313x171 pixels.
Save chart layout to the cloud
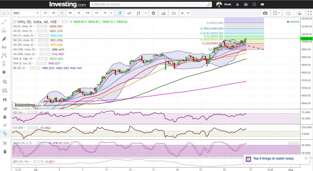(x=300, y=13)
